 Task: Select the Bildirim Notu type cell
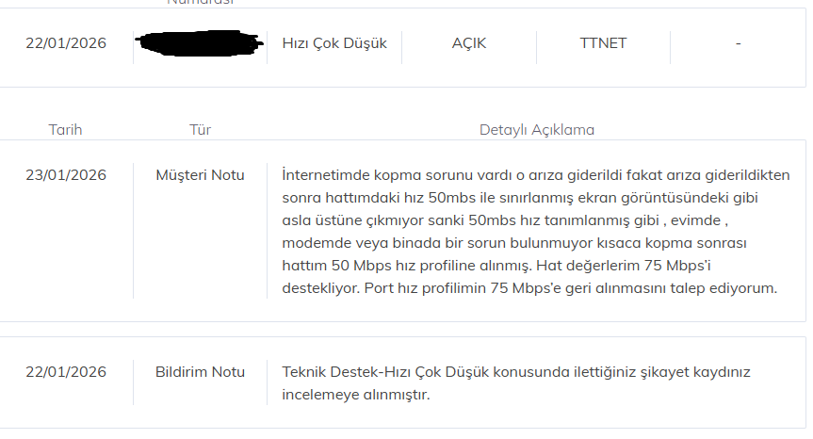pyautogui.click(x=200, y=372)
